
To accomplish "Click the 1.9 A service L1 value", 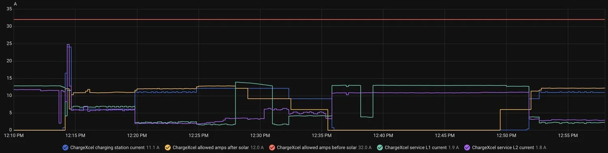I will click(x=454, y=148).
